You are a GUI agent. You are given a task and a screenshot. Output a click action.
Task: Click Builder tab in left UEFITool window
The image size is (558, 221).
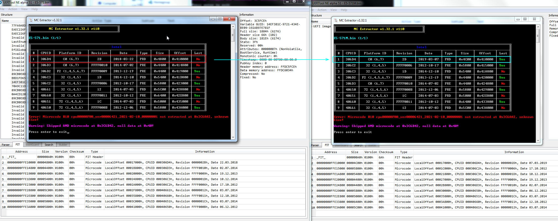pos(63,145)
